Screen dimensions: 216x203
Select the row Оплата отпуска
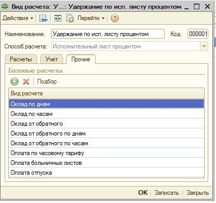[x=106, y=173]
